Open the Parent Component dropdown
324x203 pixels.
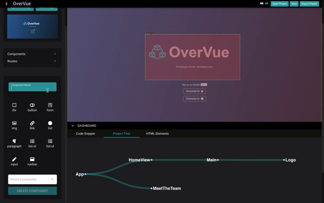(x=33, y=179)
